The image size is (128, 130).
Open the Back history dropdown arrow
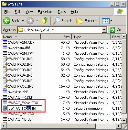[23, 21]
